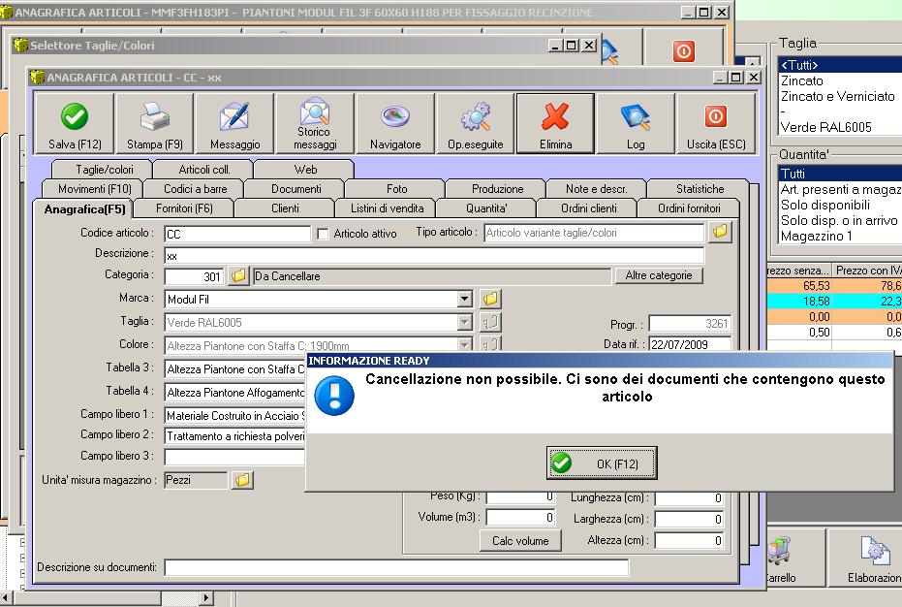Open the Quantita' tab

point(486,208)
